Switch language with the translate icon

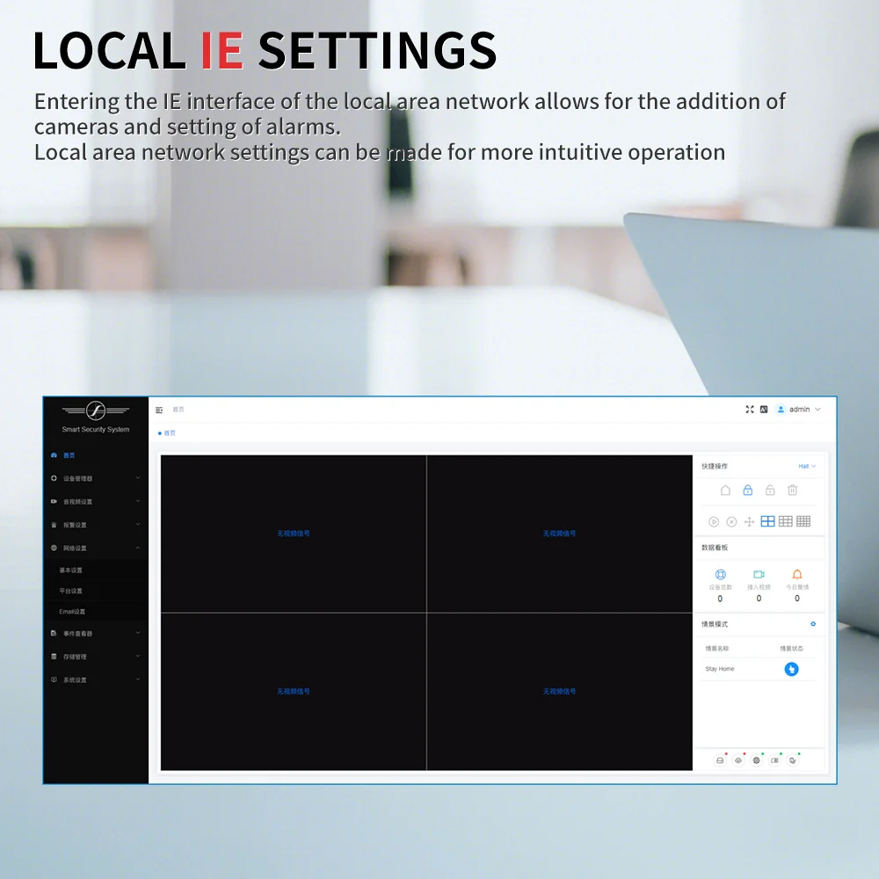coord(764,410)
